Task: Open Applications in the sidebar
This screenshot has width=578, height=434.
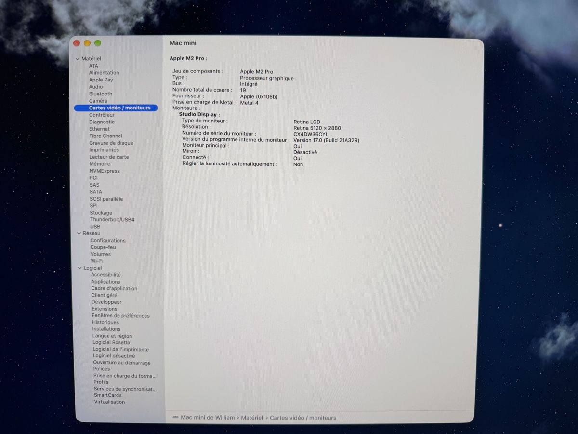Action: (106, 282)
